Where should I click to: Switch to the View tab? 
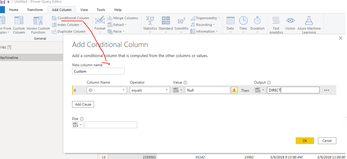(x=84, y=10)
